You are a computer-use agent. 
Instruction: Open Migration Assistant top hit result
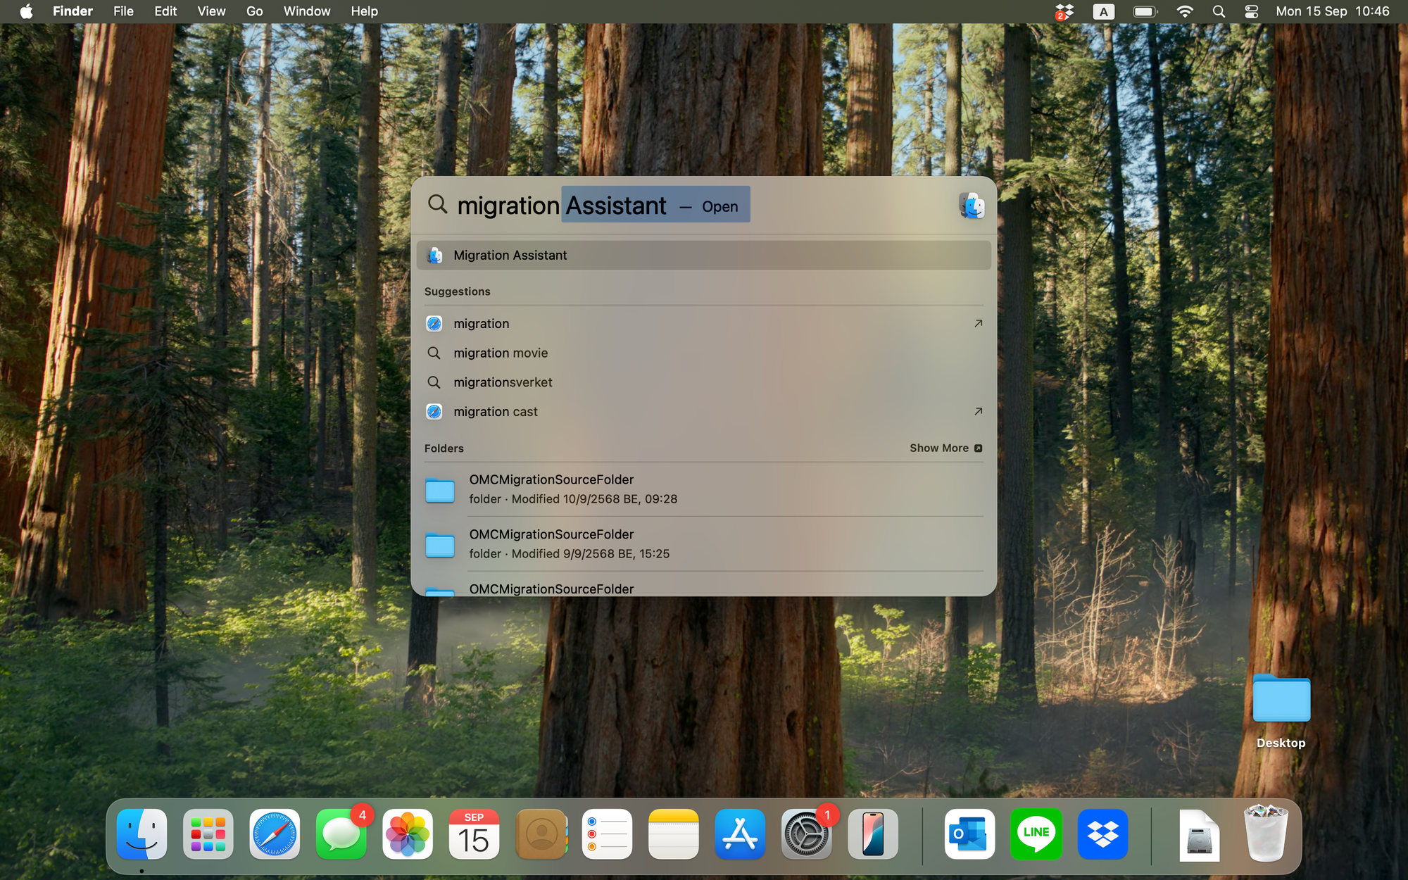[703, 255]
